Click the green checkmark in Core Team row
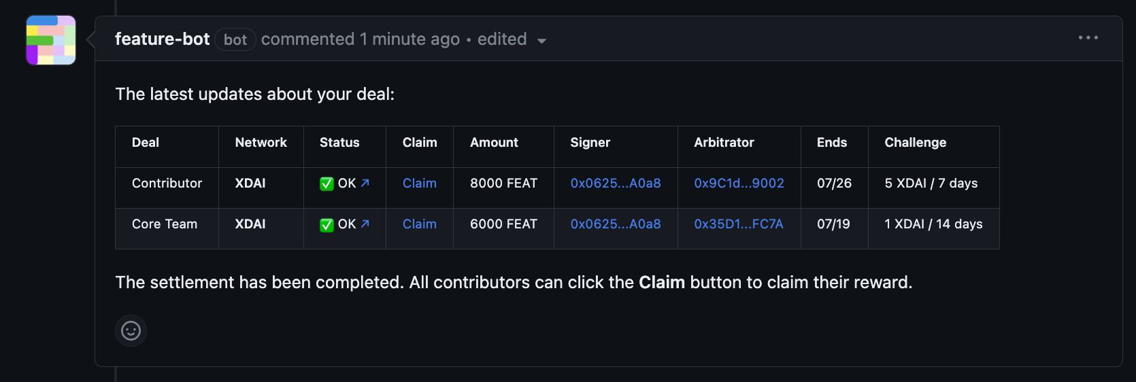The height and width of the screenshot is (382, 1136). (x=327, y=225)
